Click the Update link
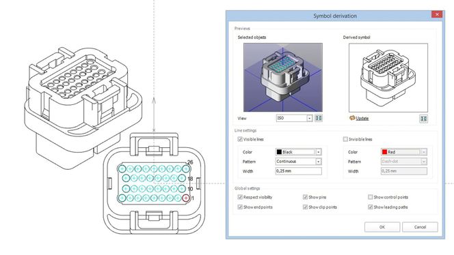The height and width of the screenshot is (255, 454). point(362,119)
